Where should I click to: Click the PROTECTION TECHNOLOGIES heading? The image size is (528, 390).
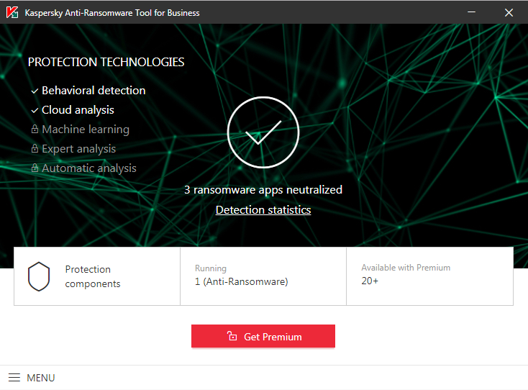[x=106, y=62]
